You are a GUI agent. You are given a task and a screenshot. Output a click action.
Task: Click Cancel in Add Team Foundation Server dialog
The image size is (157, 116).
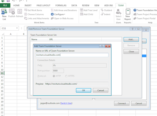(100, 90)
